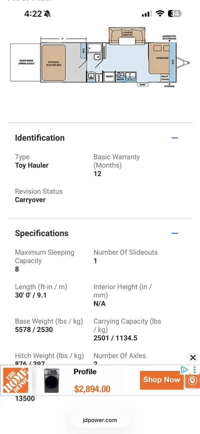Tap the silent mode bell icon

47,14
